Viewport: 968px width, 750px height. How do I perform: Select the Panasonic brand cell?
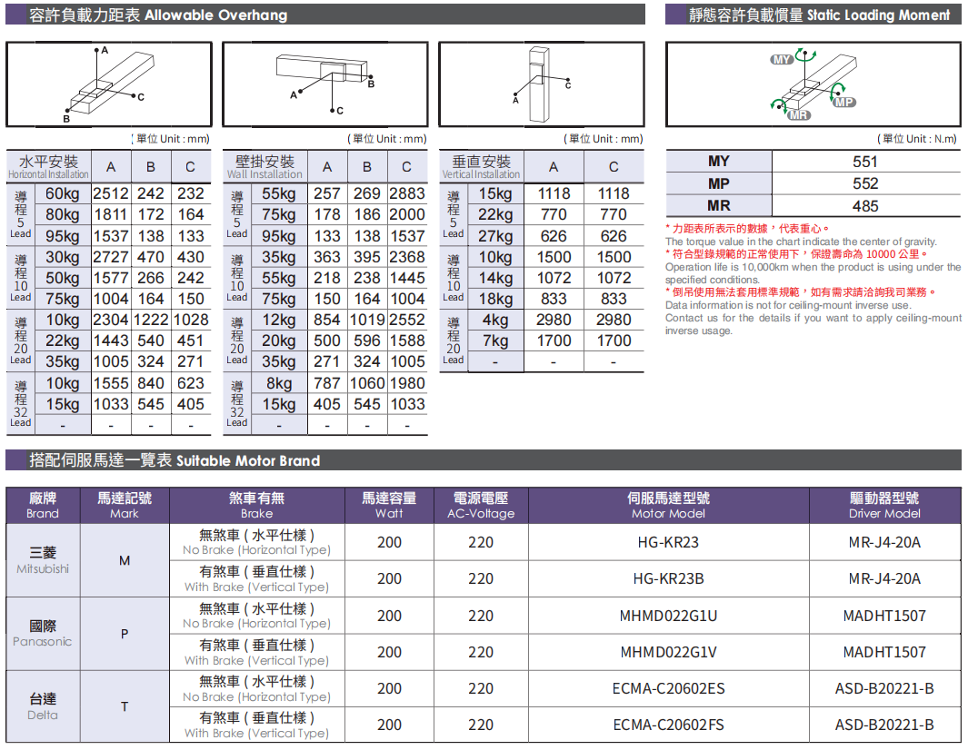pos(43,633)
